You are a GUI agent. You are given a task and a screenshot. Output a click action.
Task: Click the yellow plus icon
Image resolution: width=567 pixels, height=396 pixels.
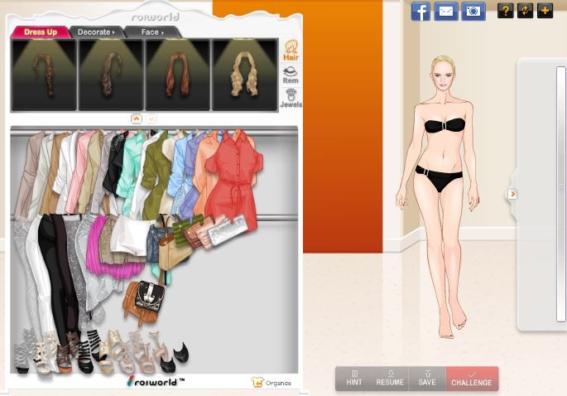pos(545,11)
